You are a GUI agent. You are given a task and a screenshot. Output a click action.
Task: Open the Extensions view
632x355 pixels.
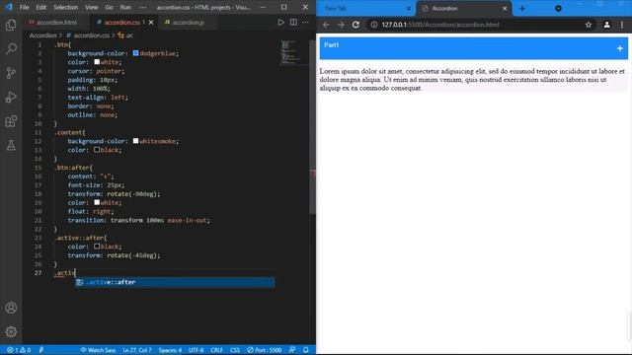coord(11,121)
